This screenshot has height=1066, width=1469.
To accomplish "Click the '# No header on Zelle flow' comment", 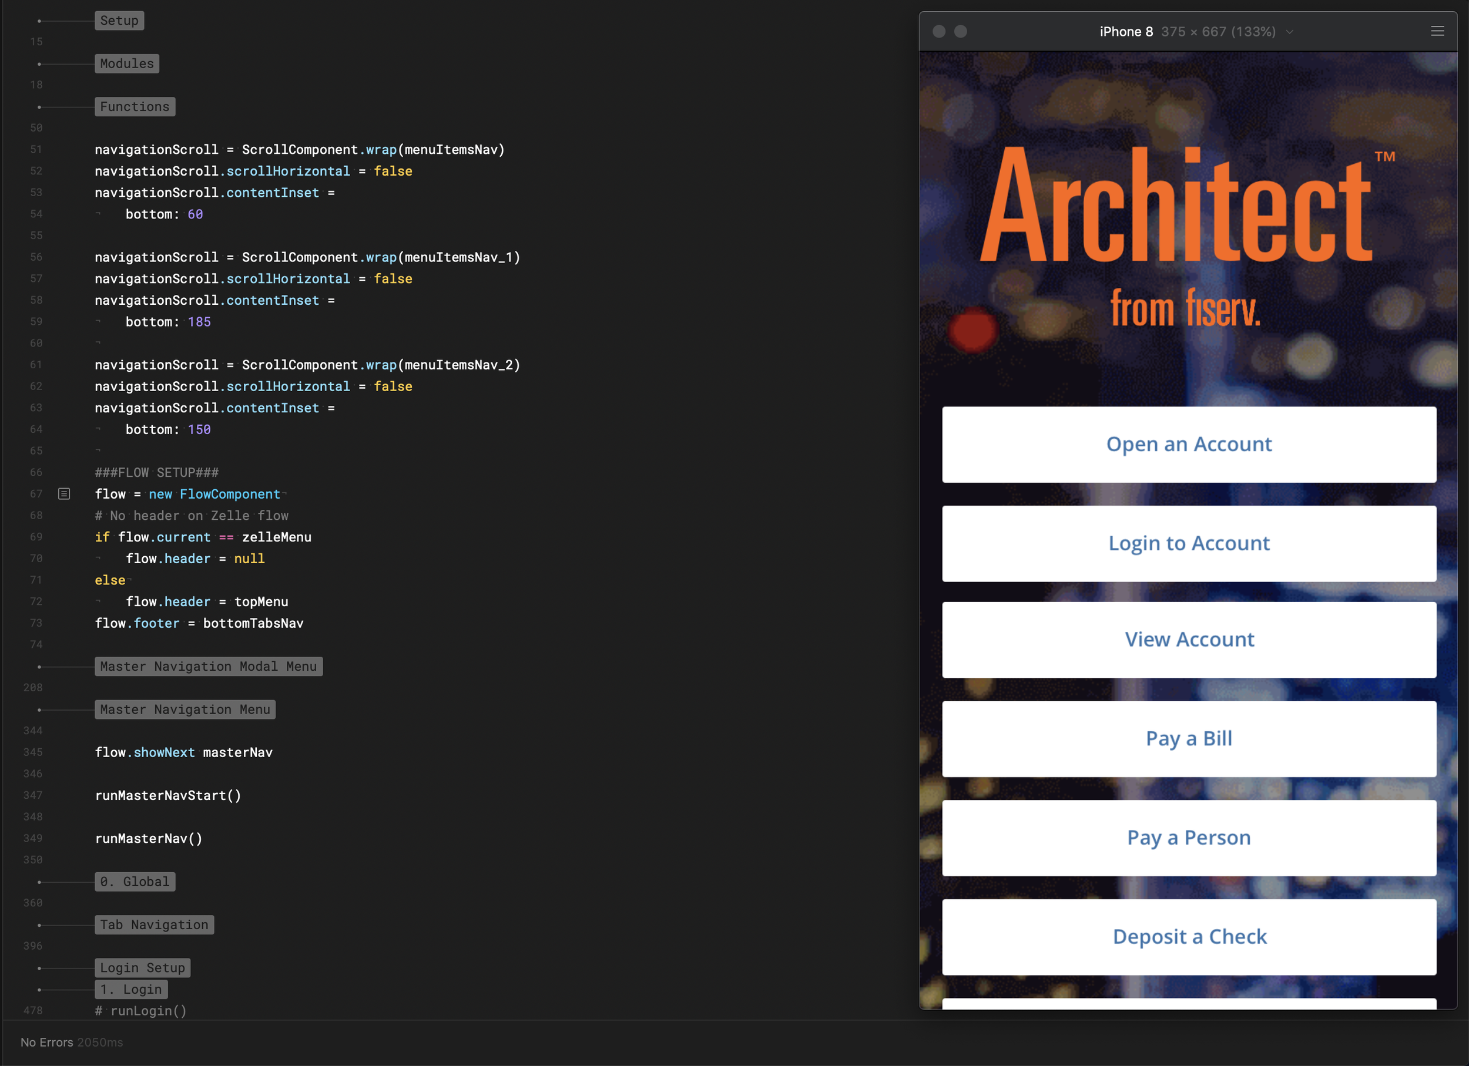I will (191, 516).
